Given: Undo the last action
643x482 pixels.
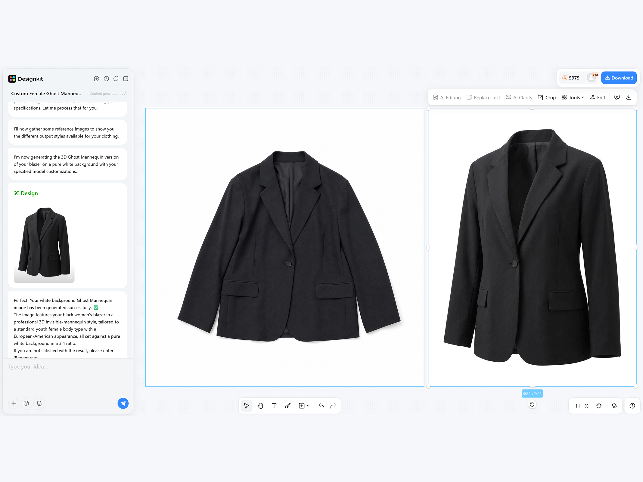Looking at the screenshot, I should (321, 406).
